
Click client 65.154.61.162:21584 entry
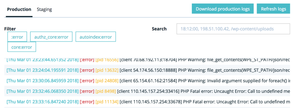pos(148,81)
